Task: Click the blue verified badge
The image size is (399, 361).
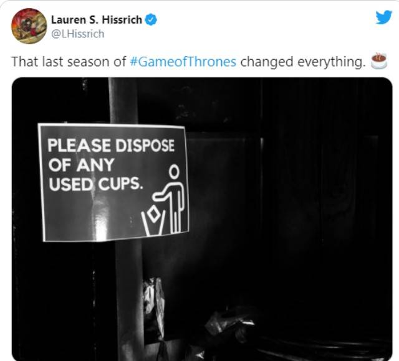Action: pyautogui.click(x=151, y=20)
